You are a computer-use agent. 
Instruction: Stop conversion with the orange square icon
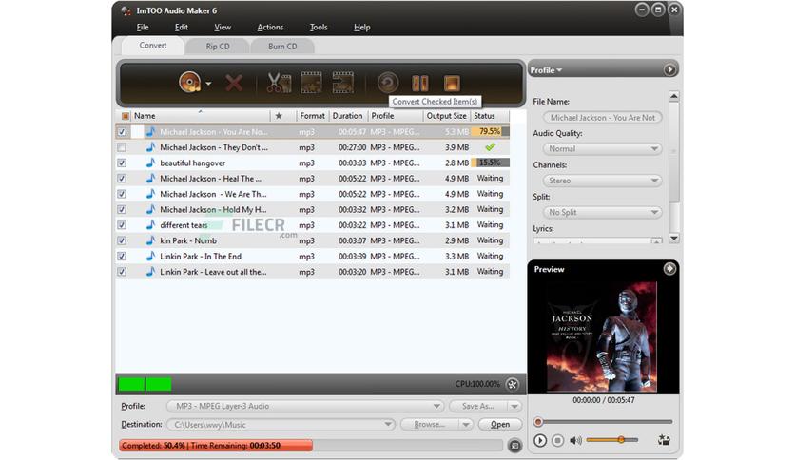click(452, 83)
